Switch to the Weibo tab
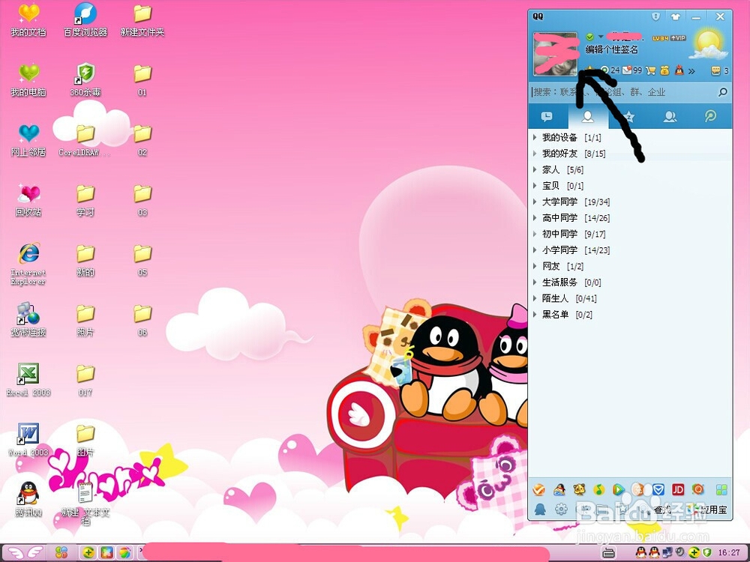Viewport: 750px width, 562px height. coord(711,117)
